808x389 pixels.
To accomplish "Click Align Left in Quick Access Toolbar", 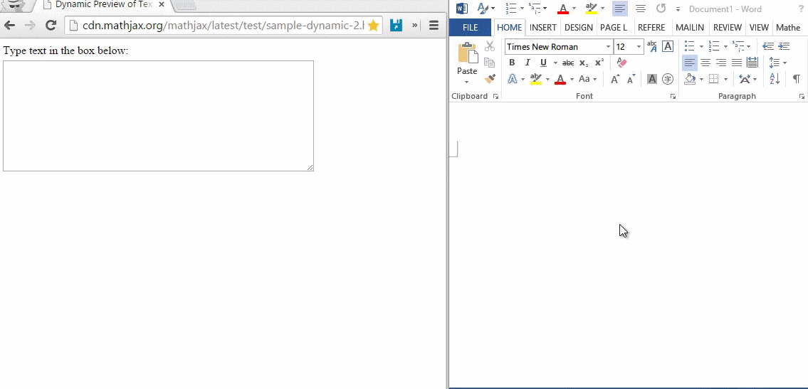I will click(x=620, y=9).
